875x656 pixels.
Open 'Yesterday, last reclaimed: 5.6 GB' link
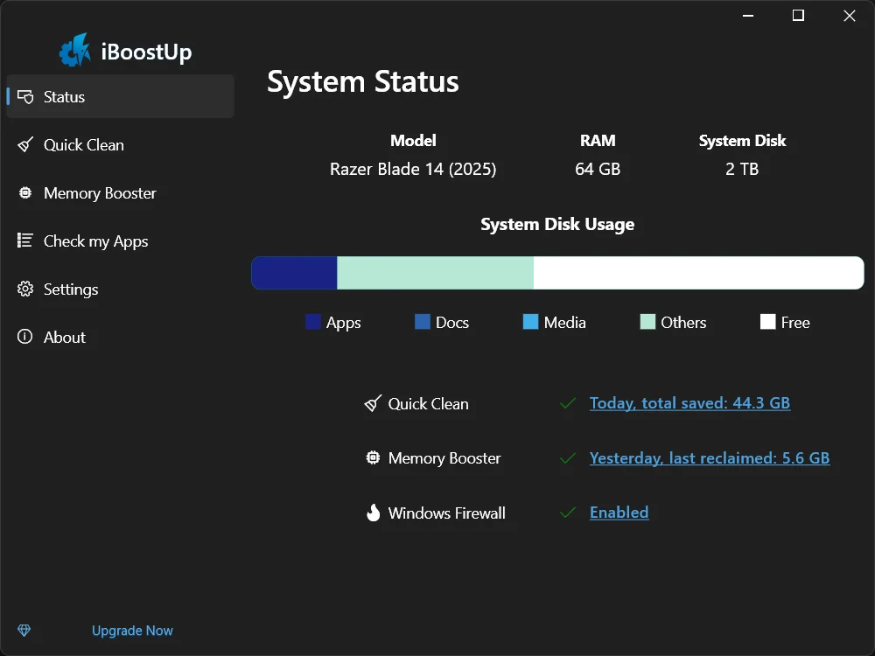click(710, 458)
